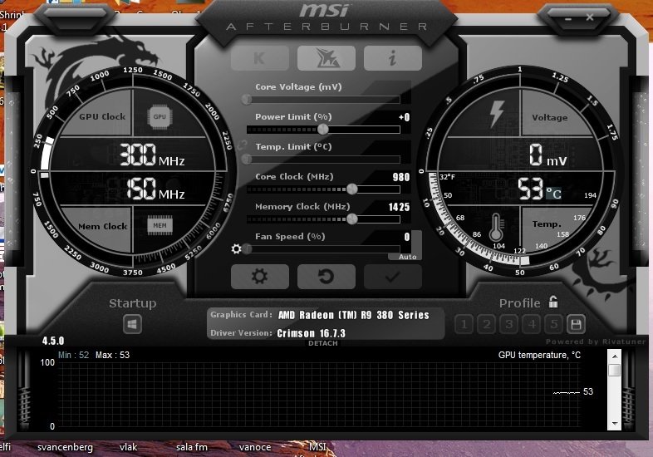Select profile slot 3
The image size is (653, 457).
(x=509, y=325)
